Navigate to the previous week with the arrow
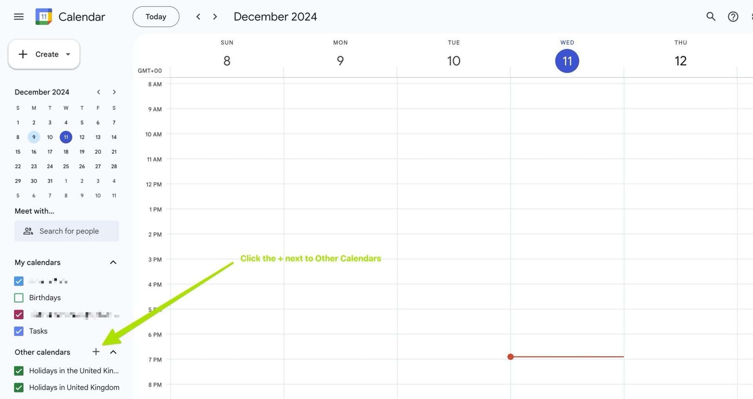The image size is (753, 399). tap(198, 16)
